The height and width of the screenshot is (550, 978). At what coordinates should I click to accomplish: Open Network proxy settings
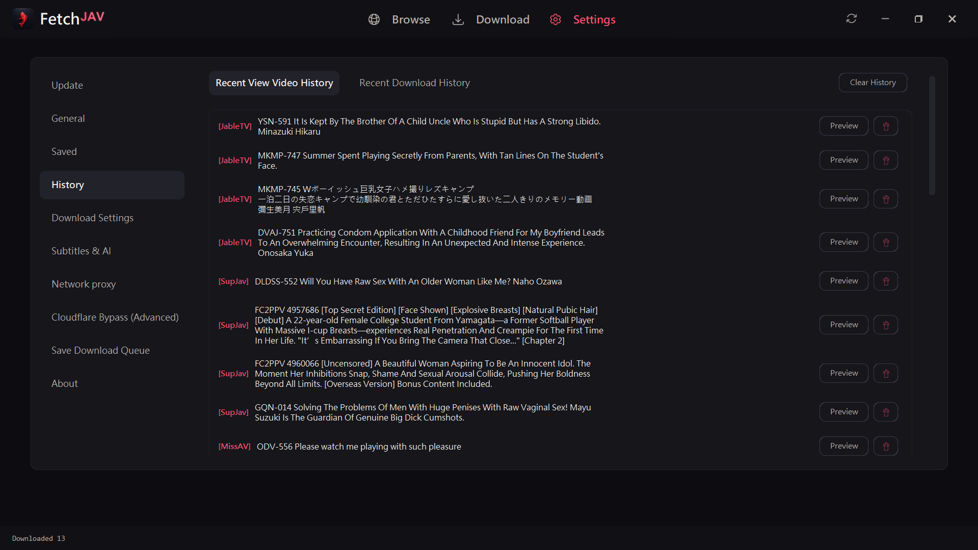(x=112, y=284)
